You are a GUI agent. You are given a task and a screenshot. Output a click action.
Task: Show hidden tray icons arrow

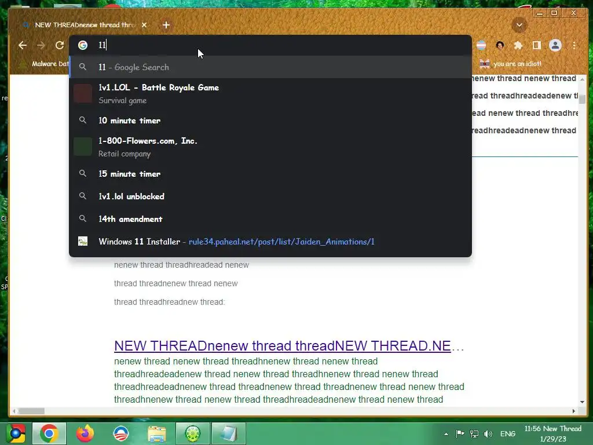click(x=446, y=434)
